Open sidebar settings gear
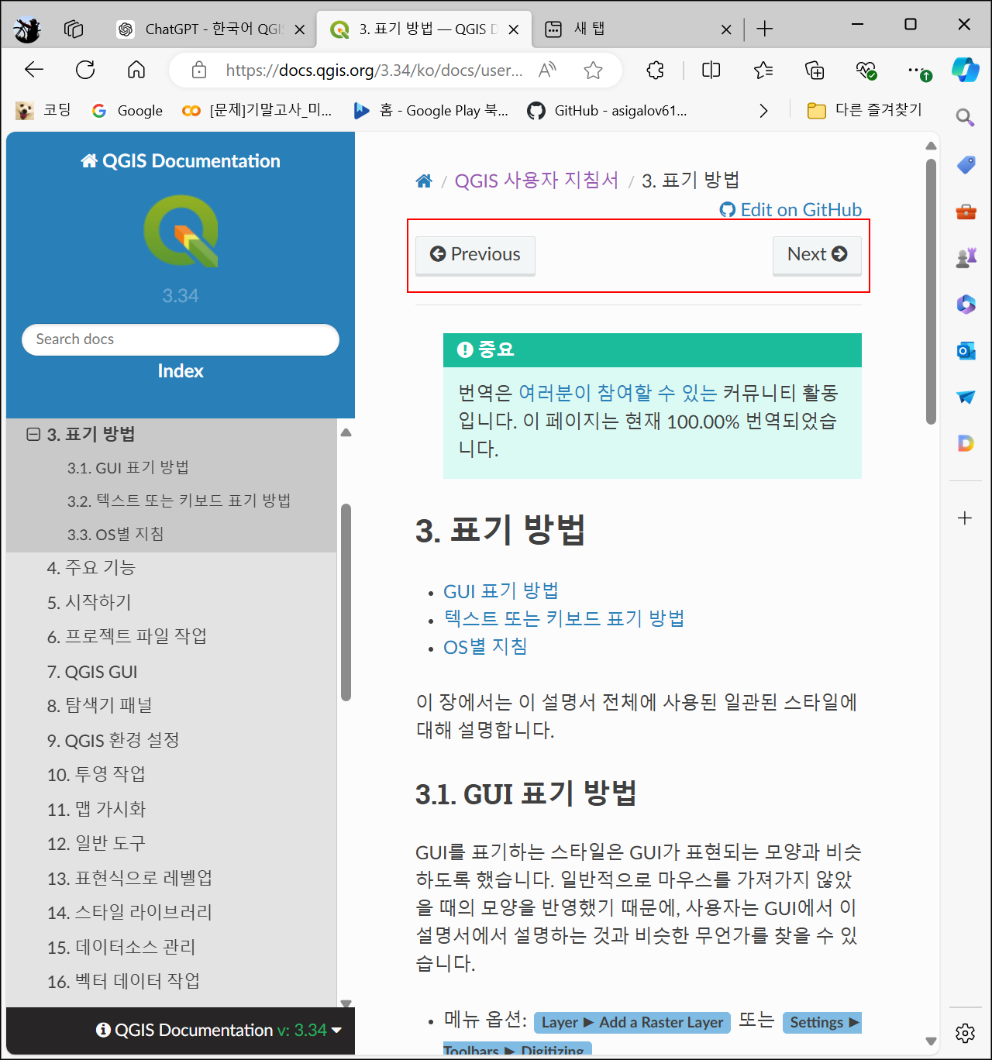The width and height of the screenshot is (992, 1060). pos(965,1033)
